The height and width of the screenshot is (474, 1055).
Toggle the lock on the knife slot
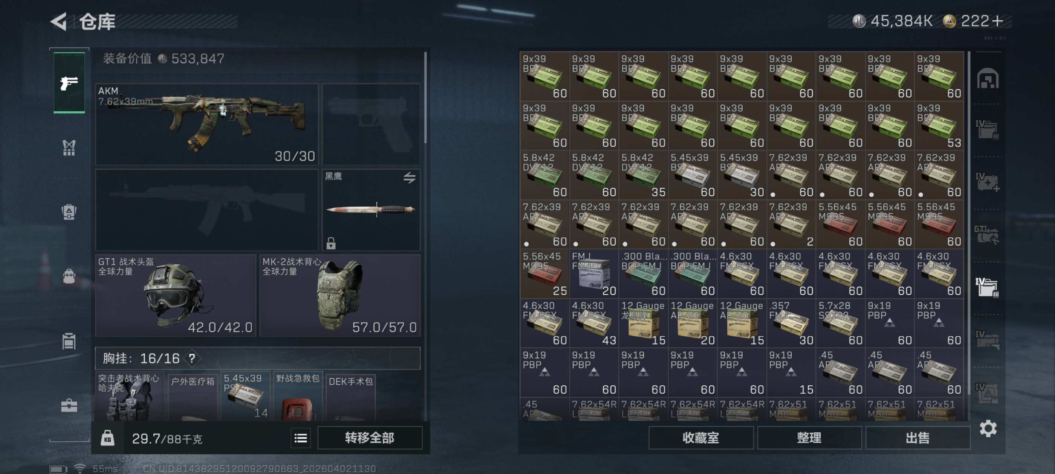click(x=331, y=243)
